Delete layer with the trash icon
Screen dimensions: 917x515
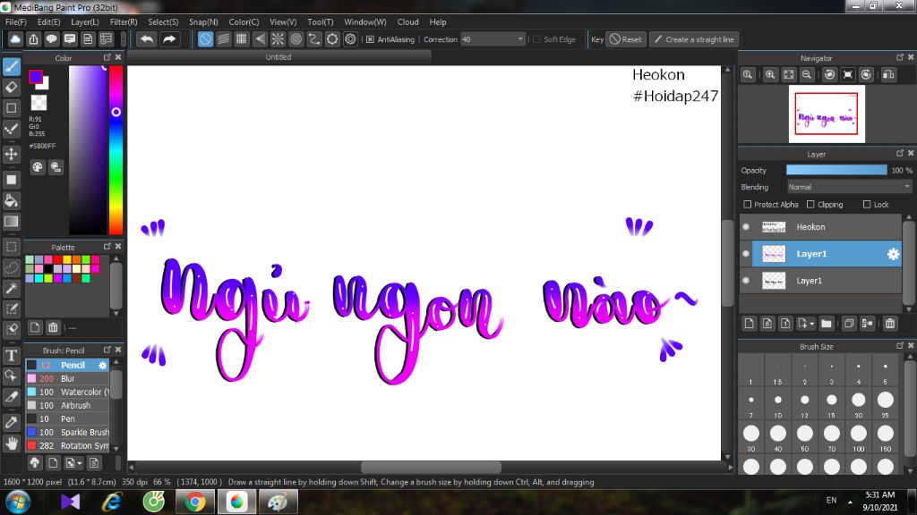coord(890,324)
